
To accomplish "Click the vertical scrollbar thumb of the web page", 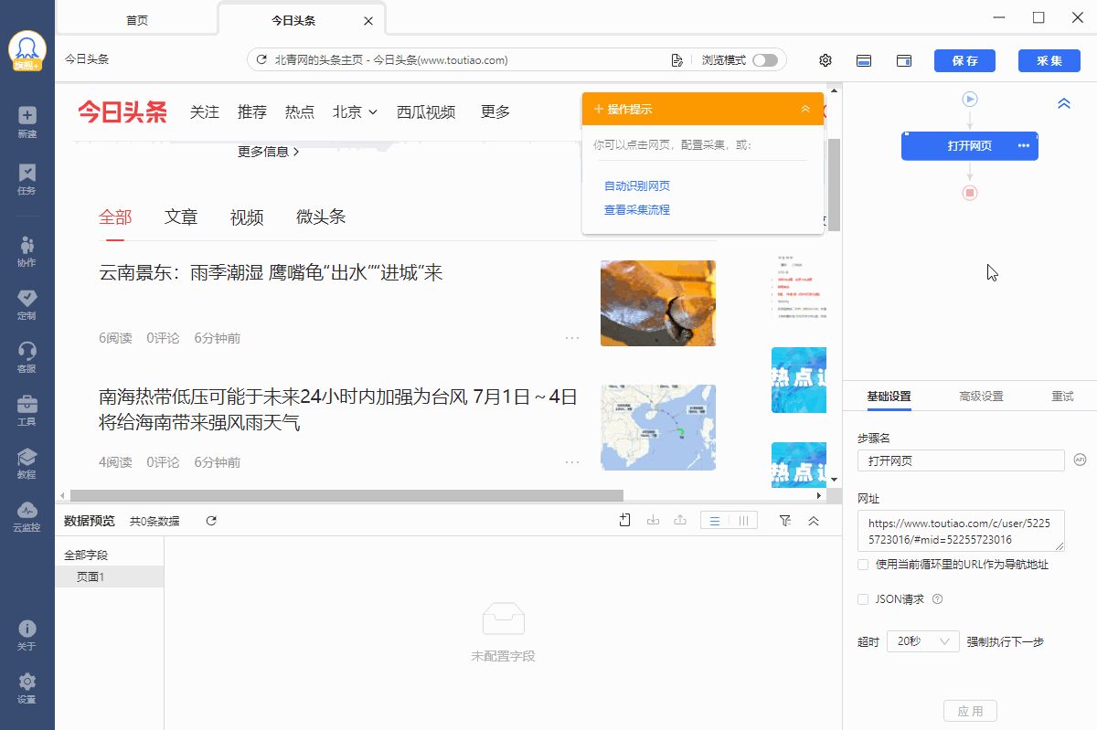I will click(834, 185).
